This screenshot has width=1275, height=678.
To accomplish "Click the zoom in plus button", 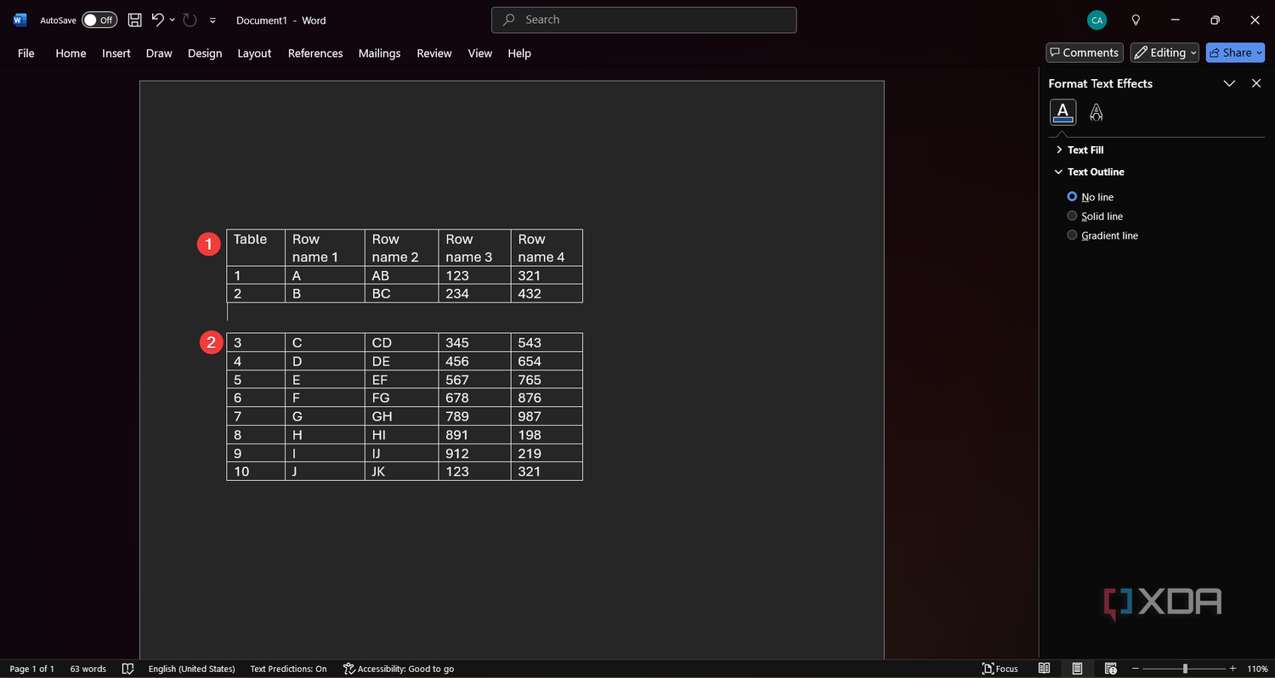I will 1233,669.
